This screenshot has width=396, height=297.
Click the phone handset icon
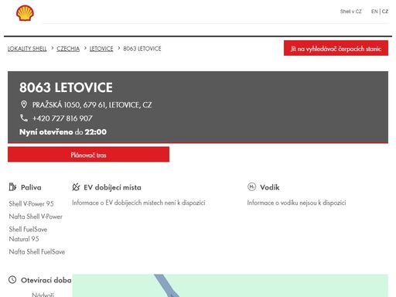coord(24,118)
